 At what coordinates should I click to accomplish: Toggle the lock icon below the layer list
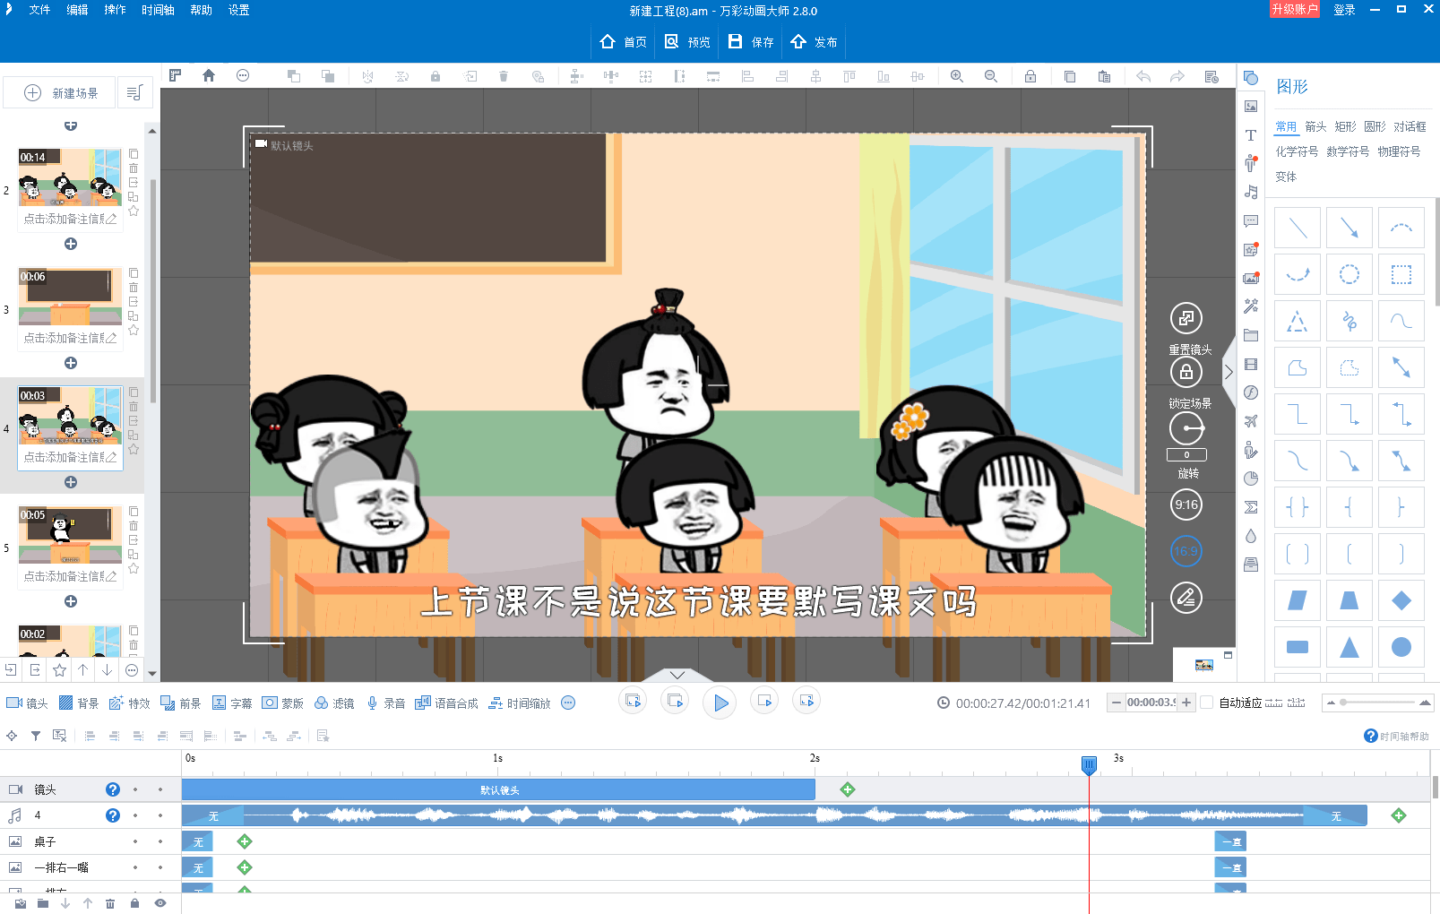point(134,903)
